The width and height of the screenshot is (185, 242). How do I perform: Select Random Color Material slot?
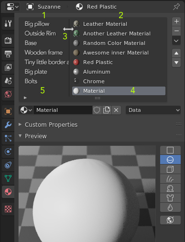119,43
